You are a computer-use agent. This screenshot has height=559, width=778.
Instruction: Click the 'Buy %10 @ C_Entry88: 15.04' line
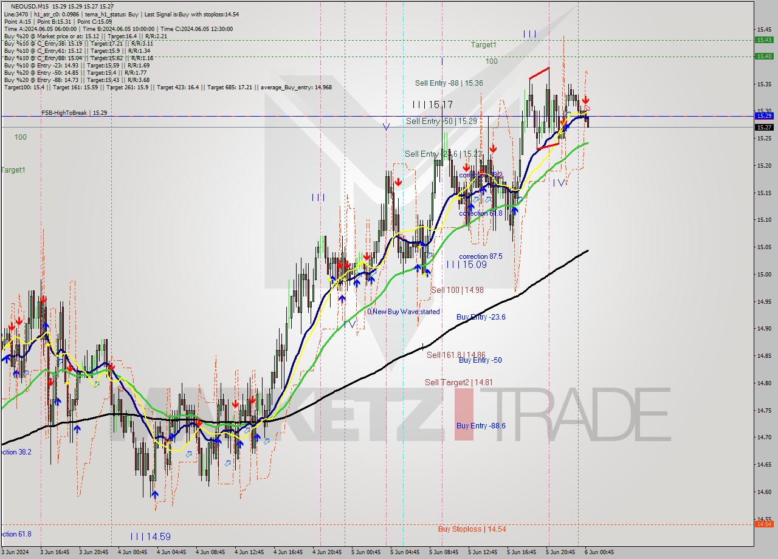point(79,58)
